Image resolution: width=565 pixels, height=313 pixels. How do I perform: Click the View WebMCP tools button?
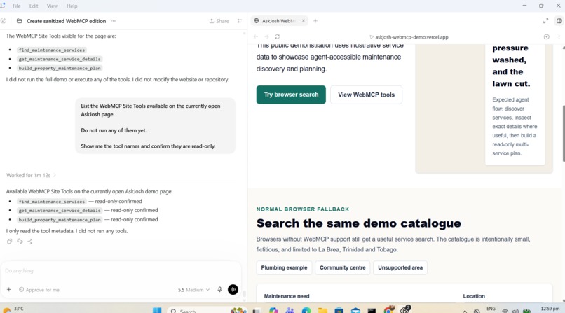[x=366, y=95]
